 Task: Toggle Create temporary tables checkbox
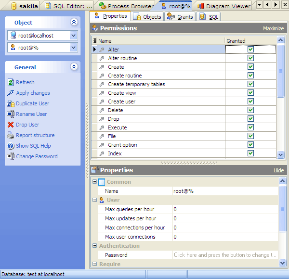coord(250,84)
